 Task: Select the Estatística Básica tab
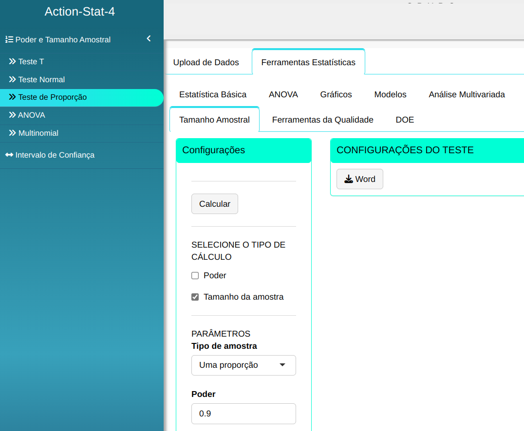[x=213, y=94]
